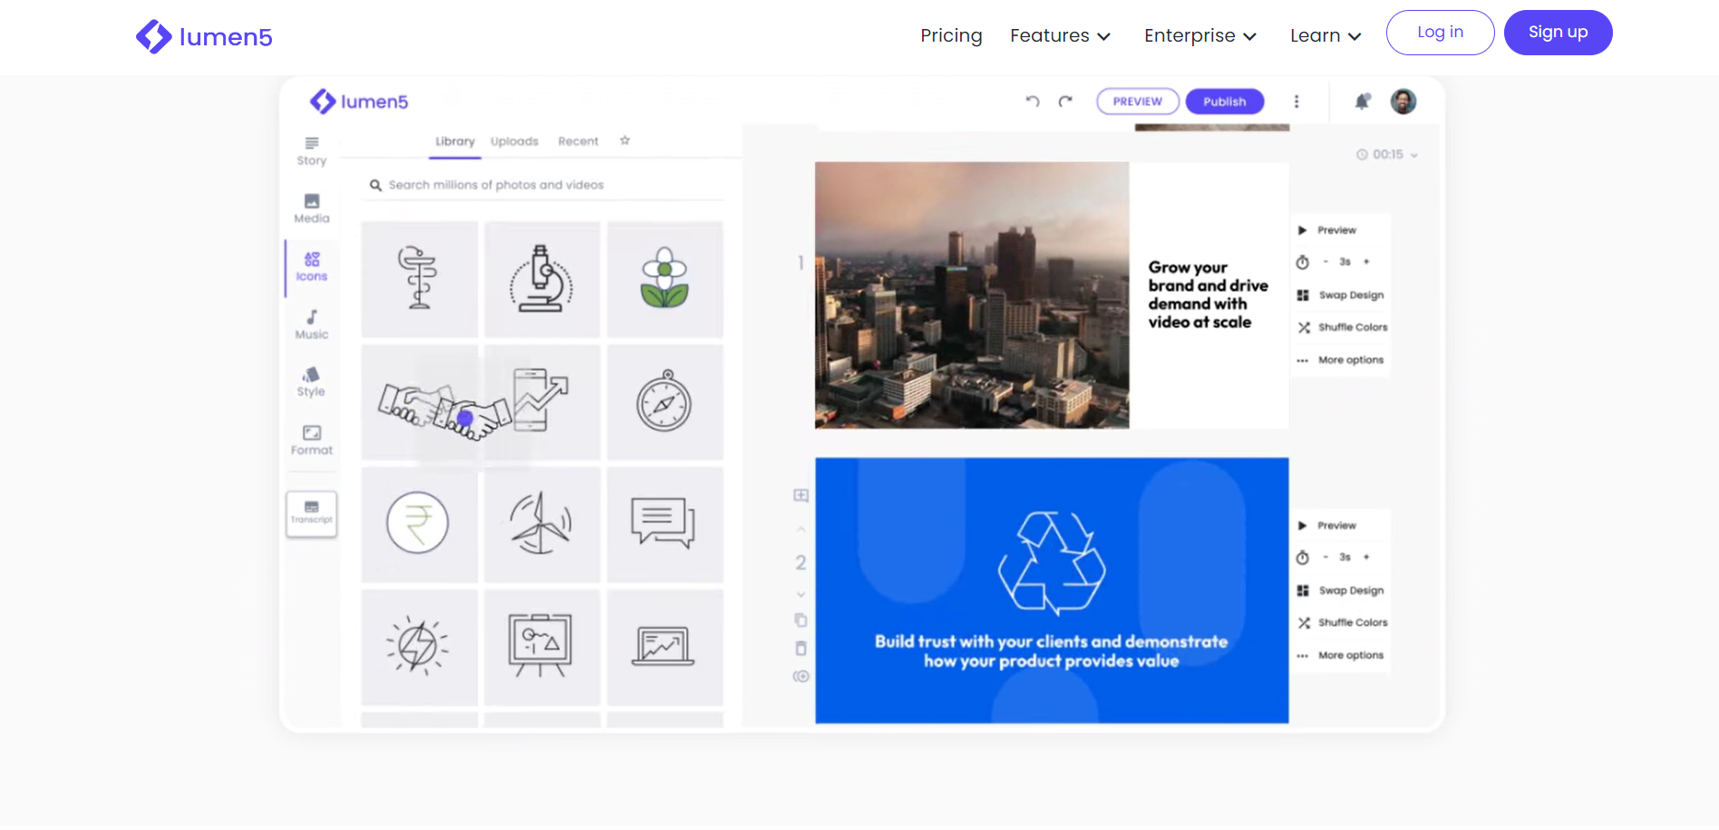Move scene 2 up with the up chevron
Screen dimensions: 1719x830
[801, 529]
